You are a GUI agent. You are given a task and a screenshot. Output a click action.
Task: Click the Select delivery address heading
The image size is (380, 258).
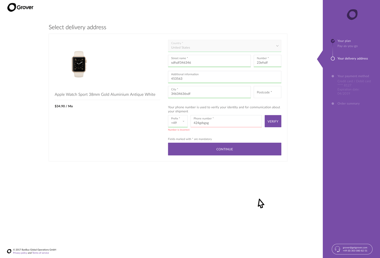coord(78,27)
